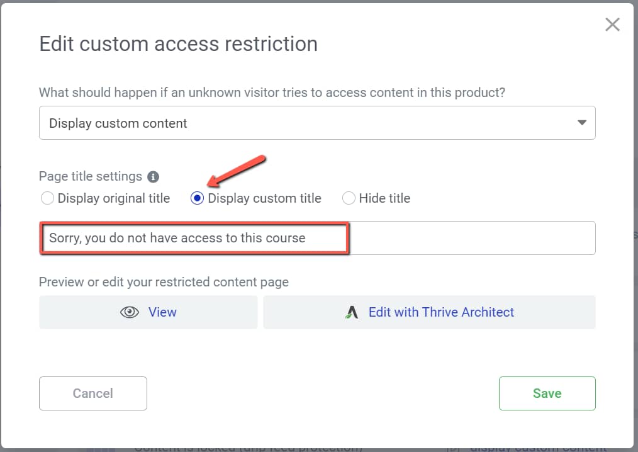Screen dimensions: 638x452
Task: Click 'Preview or edit your restricted content page' text
Action: coord(164,282)
